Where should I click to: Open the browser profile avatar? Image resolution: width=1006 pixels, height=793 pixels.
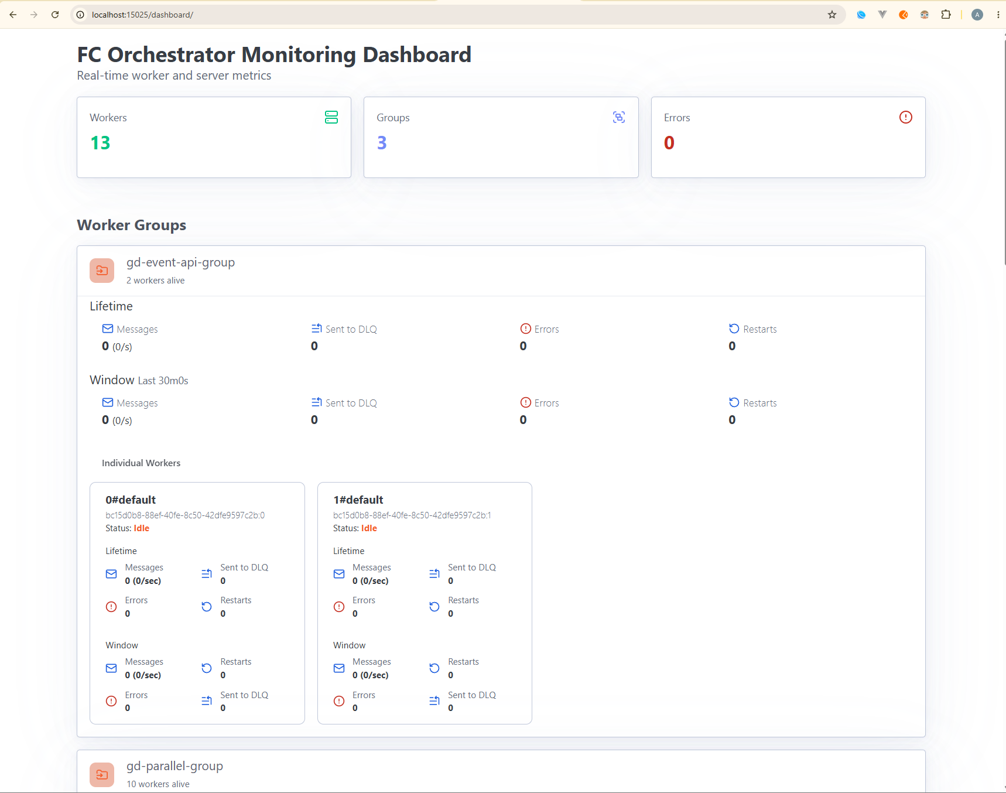977,15
